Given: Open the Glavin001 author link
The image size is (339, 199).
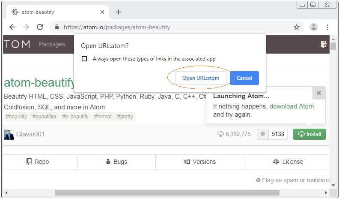Looking at the screenshot, I should tap(30, 134).
